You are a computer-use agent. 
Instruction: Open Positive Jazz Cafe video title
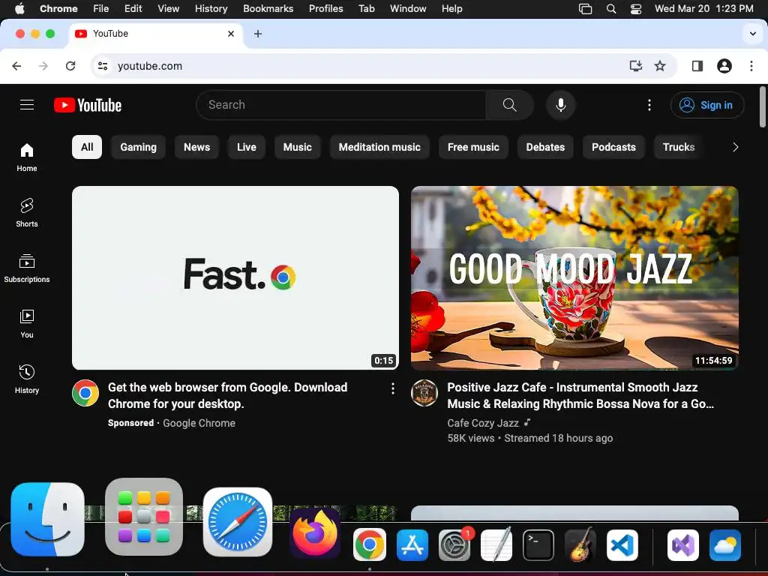coord(580,395)
